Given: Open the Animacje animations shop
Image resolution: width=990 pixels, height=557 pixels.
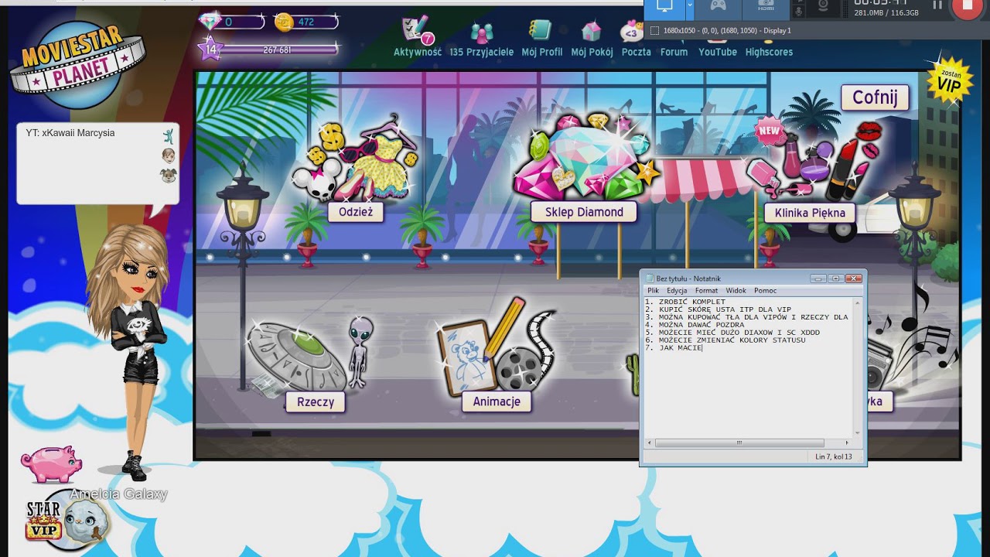Looking at the screenshot, I should point(497,402).
